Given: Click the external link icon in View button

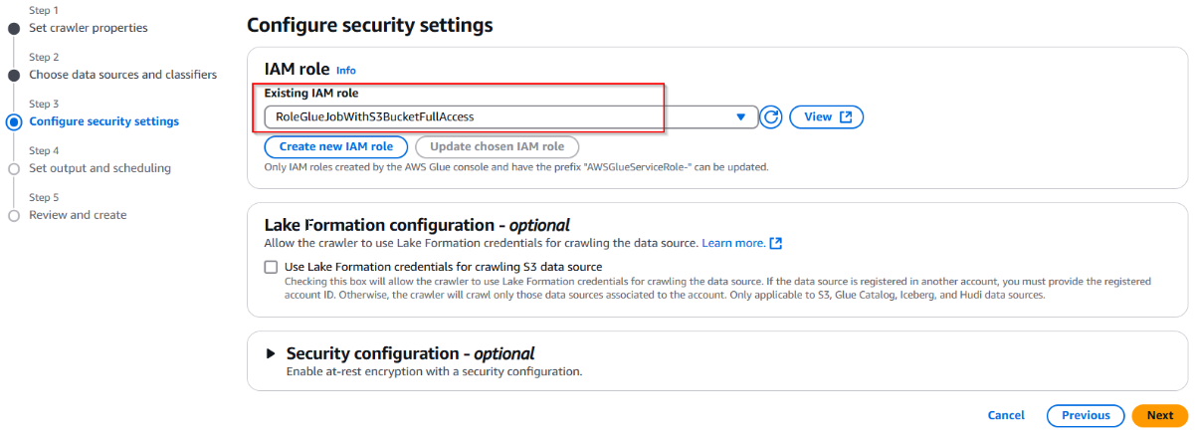Looking at the screenshot, I should point(846,117).
